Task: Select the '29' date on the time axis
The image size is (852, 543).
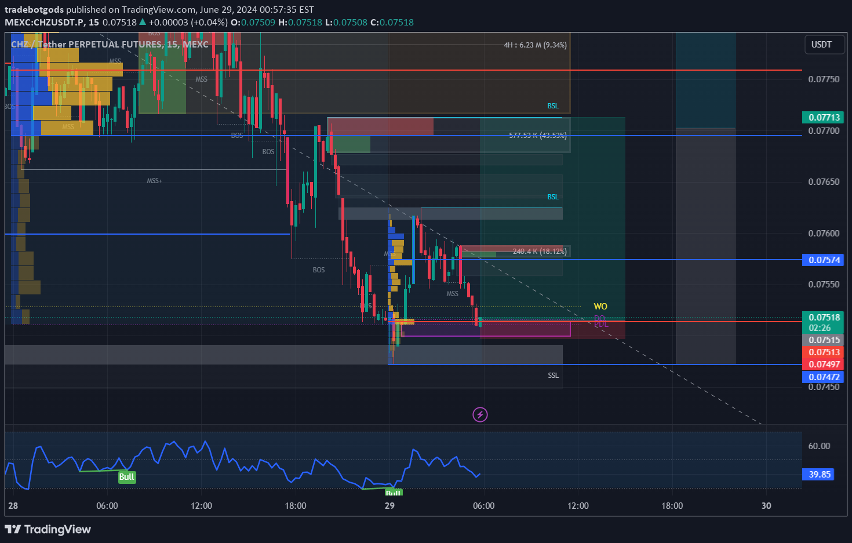Action: tap(389, 505)
